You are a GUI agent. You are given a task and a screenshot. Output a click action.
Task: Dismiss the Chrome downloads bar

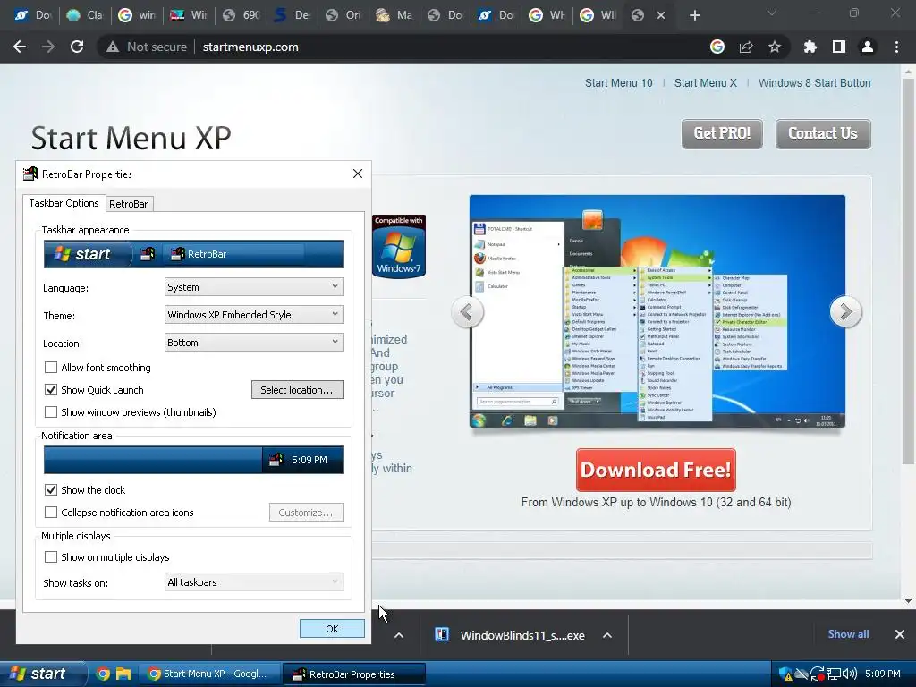coord(900,634)
